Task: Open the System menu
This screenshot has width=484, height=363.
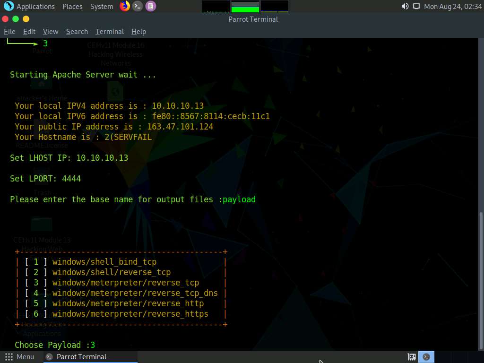Action: click(102, 6)
